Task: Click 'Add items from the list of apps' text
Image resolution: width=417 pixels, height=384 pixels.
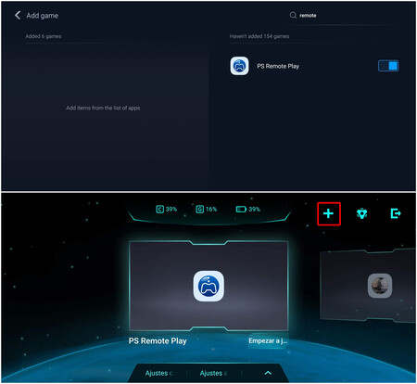Action: tap(103, 108)
